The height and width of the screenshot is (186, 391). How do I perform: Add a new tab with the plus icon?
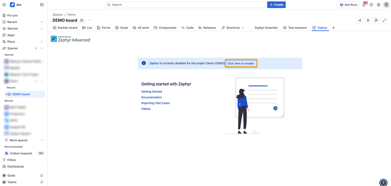[333, 28]
